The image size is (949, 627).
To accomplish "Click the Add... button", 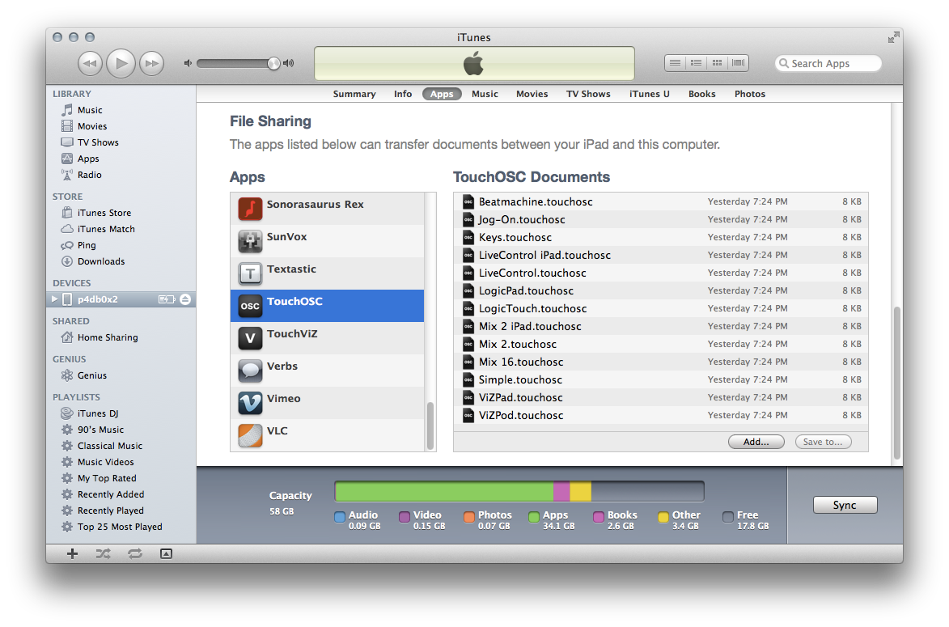I will pos(756,442).
